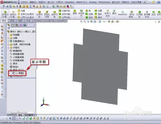Screen dimensions: 161x124
Task: Select the 移动/复制 move/copy tool
Action: click(x=132, y=14)
